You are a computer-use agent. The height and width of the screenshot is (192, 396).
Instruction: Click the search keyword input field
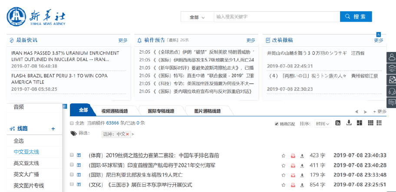pyautogui.click(x=276, y=17)
